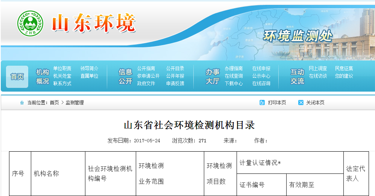The height and width of the screenshot is (196, 375).
Task: Open the 在线访谈 link
Action: point(318,76)
